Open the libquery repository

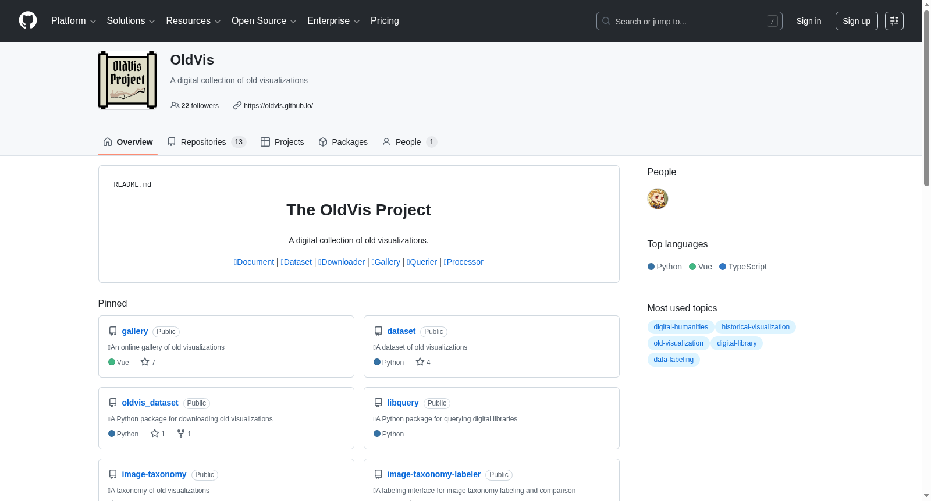coord(403,403)
